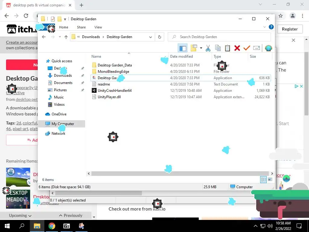Select the desktop pets Chrome tab
The height and width of the screenshot is (232, 309).
point(38,5)
